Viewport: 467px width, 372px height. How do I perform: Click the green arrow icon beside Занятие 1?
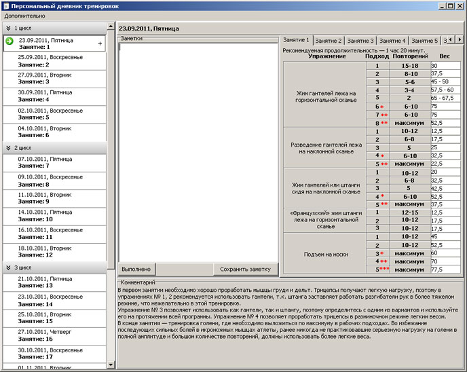[x=10, y=42]
